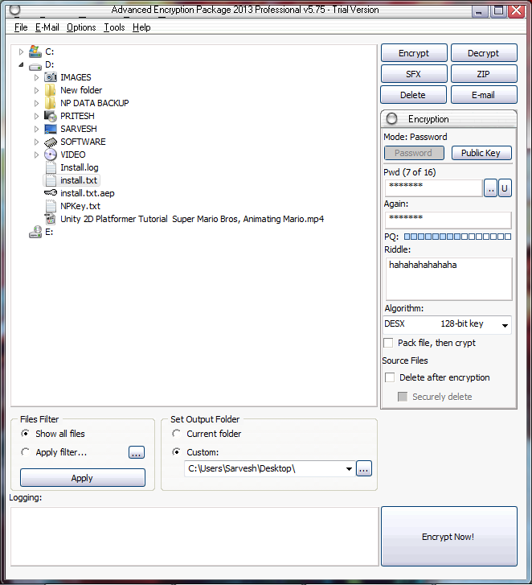Click the SARVESH monitor icon
Viewport: 532px width, 585px height.
[x=51, y=129]
